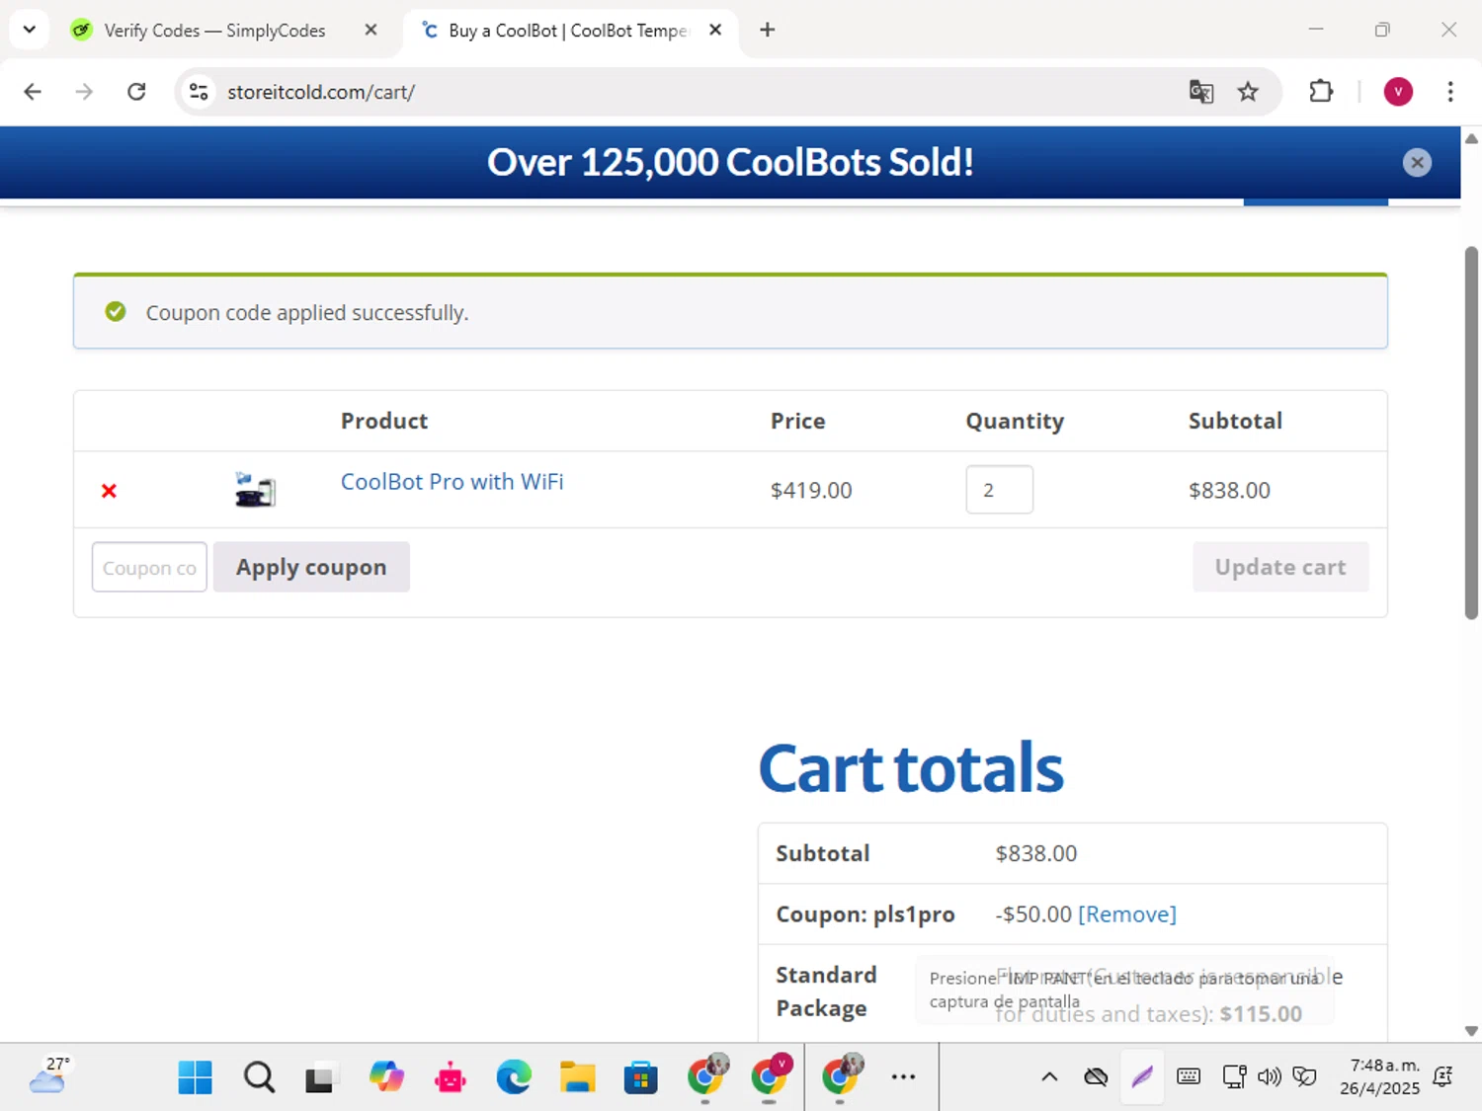
Task: Click the quantity field showing 2
Action: 999,490
